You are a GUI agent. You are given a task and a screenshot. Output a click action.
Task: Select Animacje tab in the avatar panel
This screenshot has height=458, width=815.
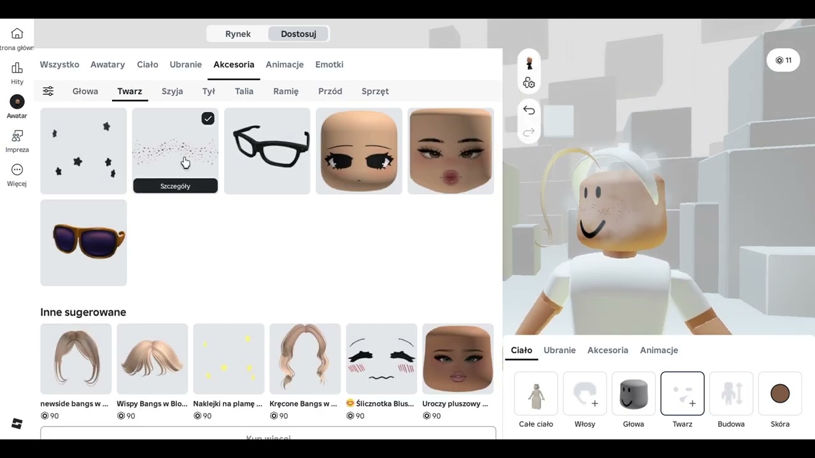[659, 350]
